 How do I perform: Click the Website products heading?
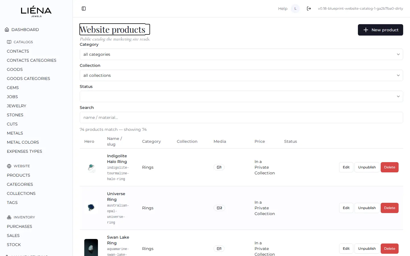112,30
